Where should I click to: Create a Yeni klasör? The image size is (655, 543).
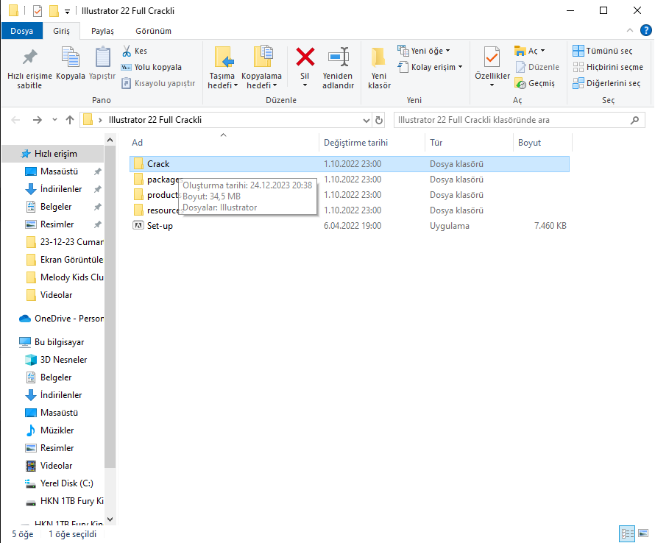tap(379, 69)
